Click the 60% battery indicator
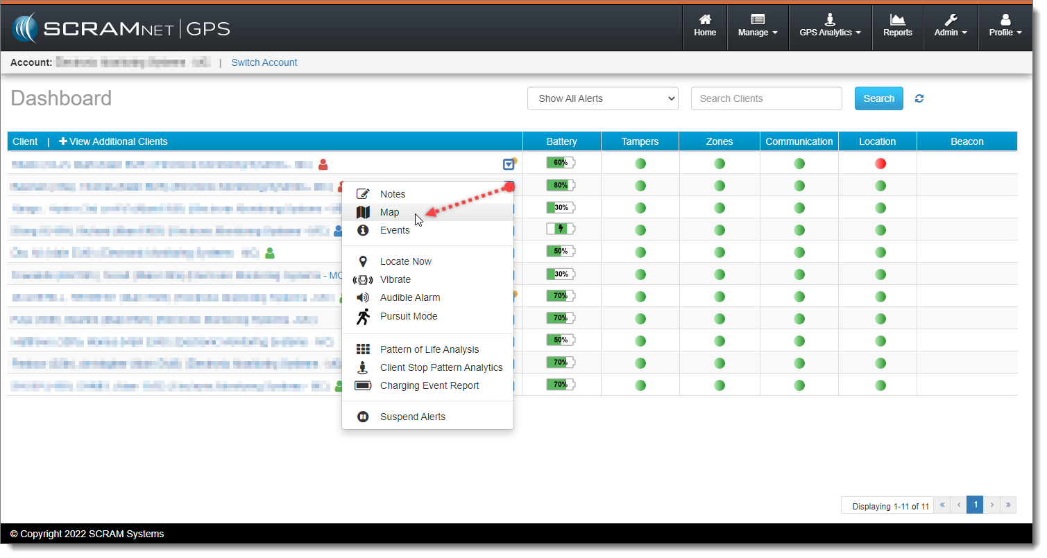 click(x=561, y=163)
